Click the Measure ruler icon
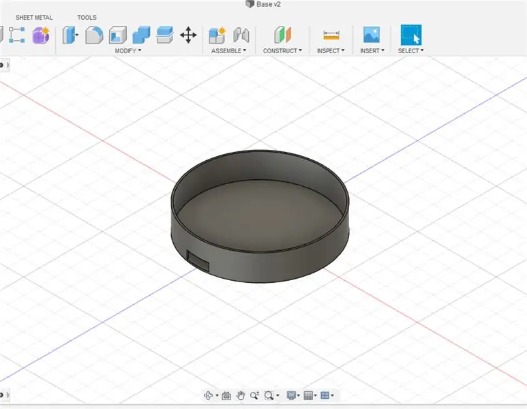Screen dimensions: 527x409 click(331, 35)
